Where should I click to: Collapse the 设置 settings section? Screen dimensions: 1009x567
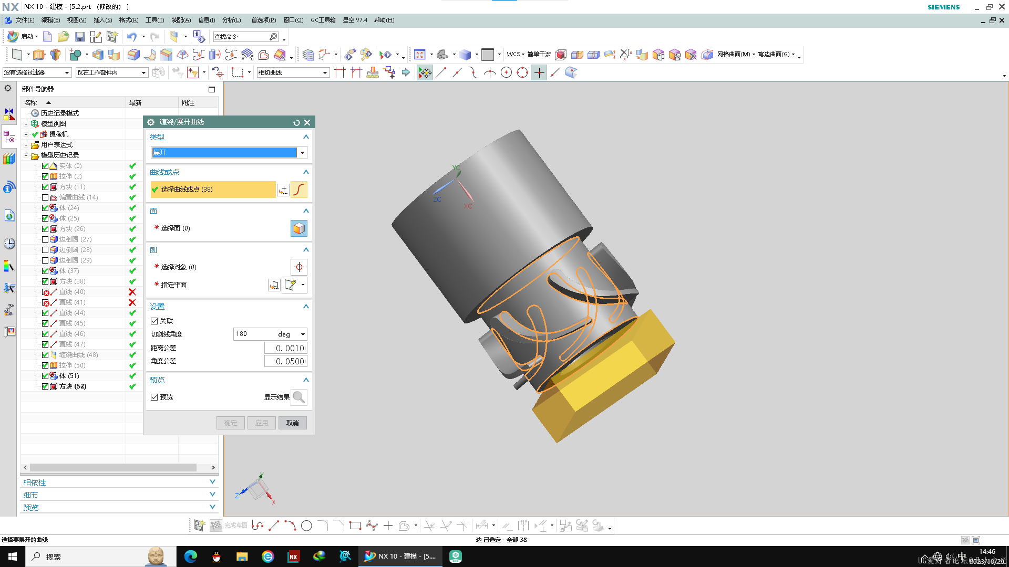[x=306, y=307]
